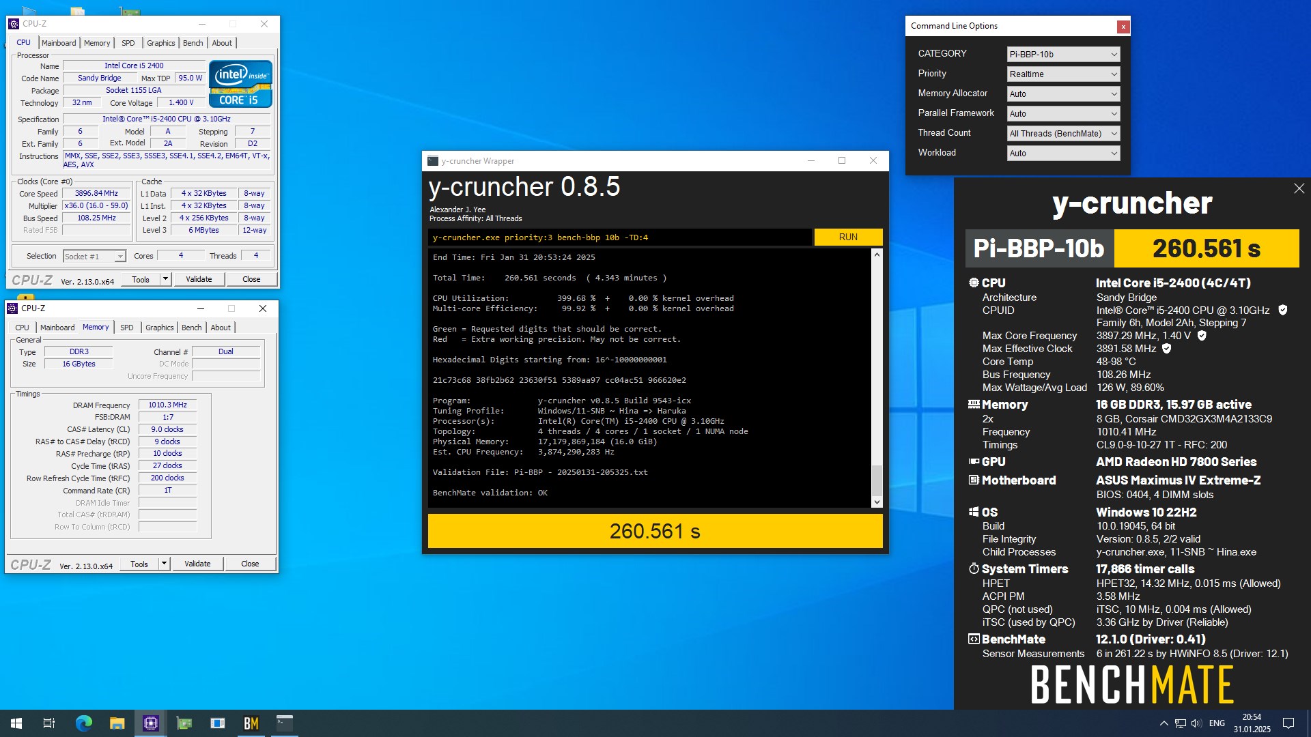The image size is (1311, 737).
Task: Open SPD tab in top CPU-Z
Action: point(128,43)
